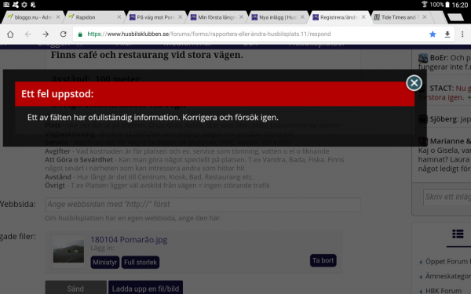Tap Sjöberg's avatar in shoutbox
The width and height of the screenshot is (471, 294).
pyautogui.click(x=423, y=119)
